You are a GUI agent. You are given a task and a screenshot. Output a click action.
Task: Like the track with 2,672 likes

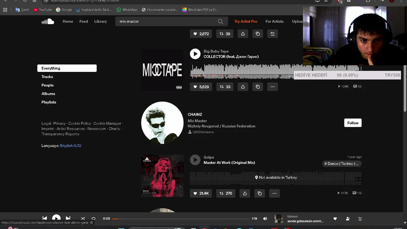click(x=201, y=34)
